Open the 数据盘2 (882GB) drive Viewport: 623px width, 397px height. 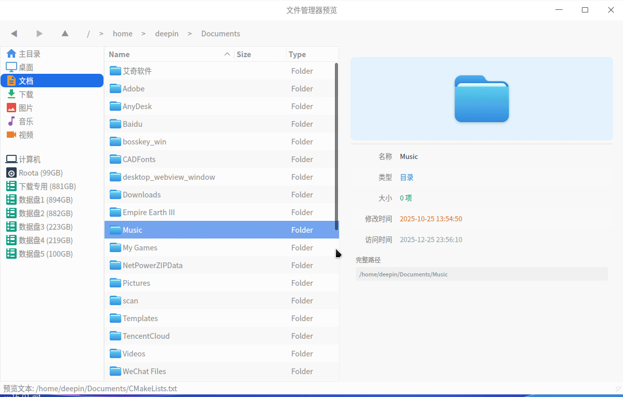click(52, 214)
